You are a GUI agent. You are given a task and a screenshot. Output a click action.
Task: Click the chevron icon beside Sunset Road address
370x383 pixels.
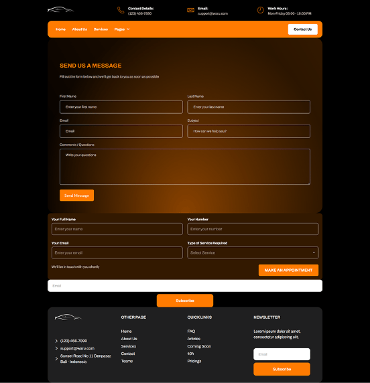click(x=56, y=359)
